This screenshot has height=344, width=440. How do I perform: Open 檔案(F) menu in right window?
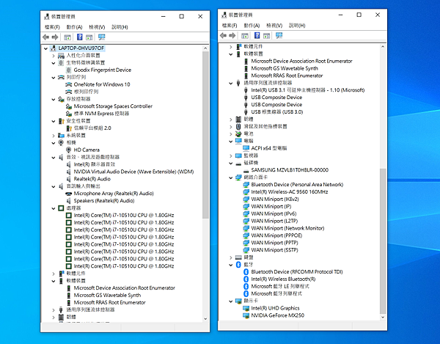(x=230, y=25)
